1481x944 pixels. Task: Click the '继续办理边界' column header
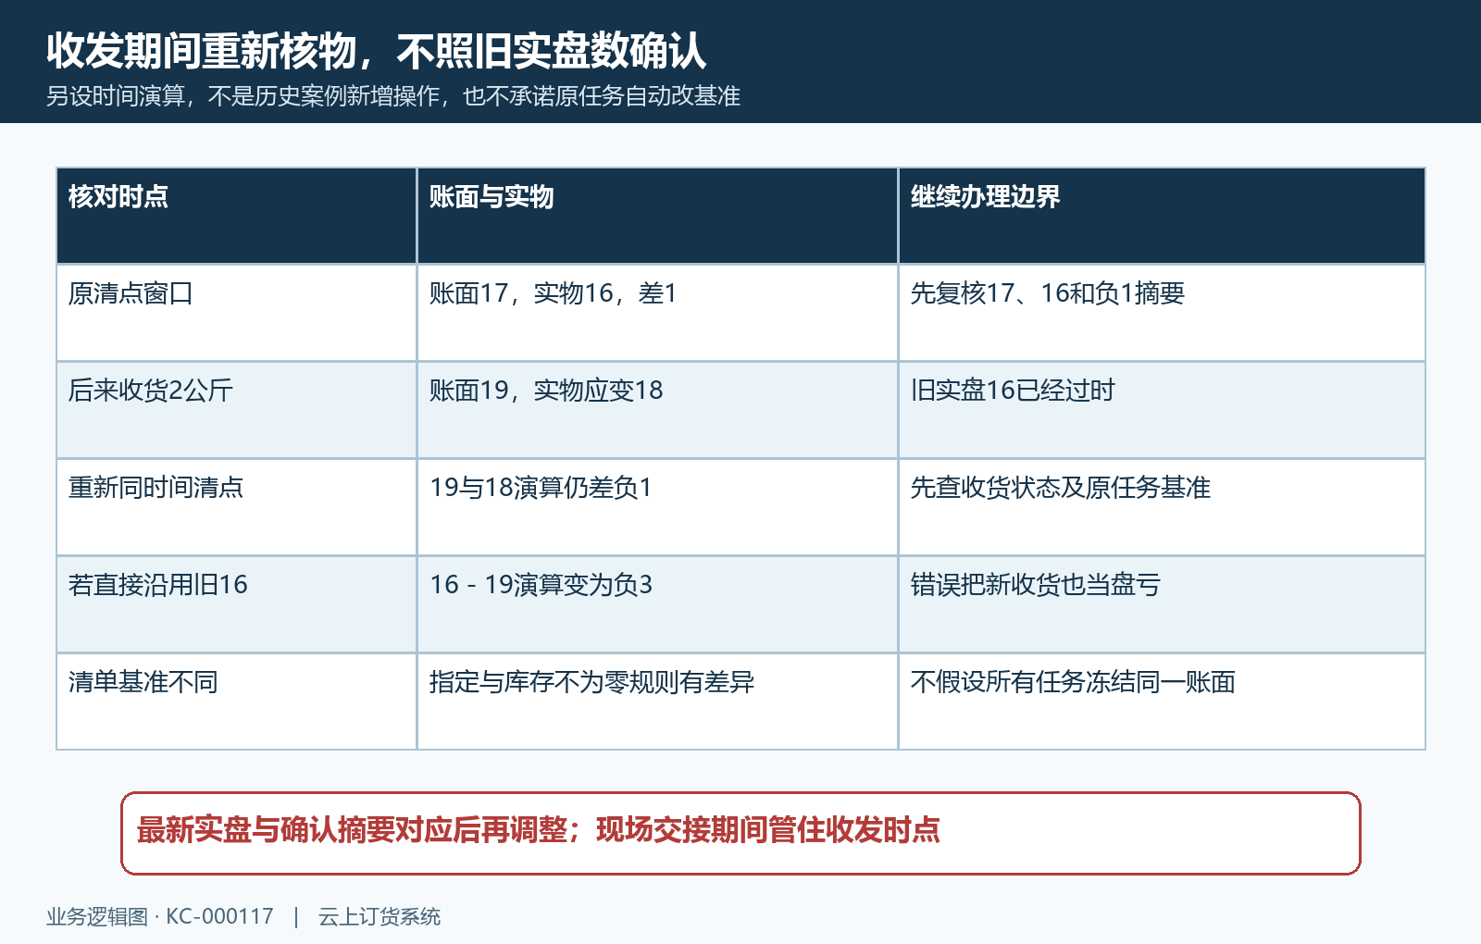coord(1162,216)
